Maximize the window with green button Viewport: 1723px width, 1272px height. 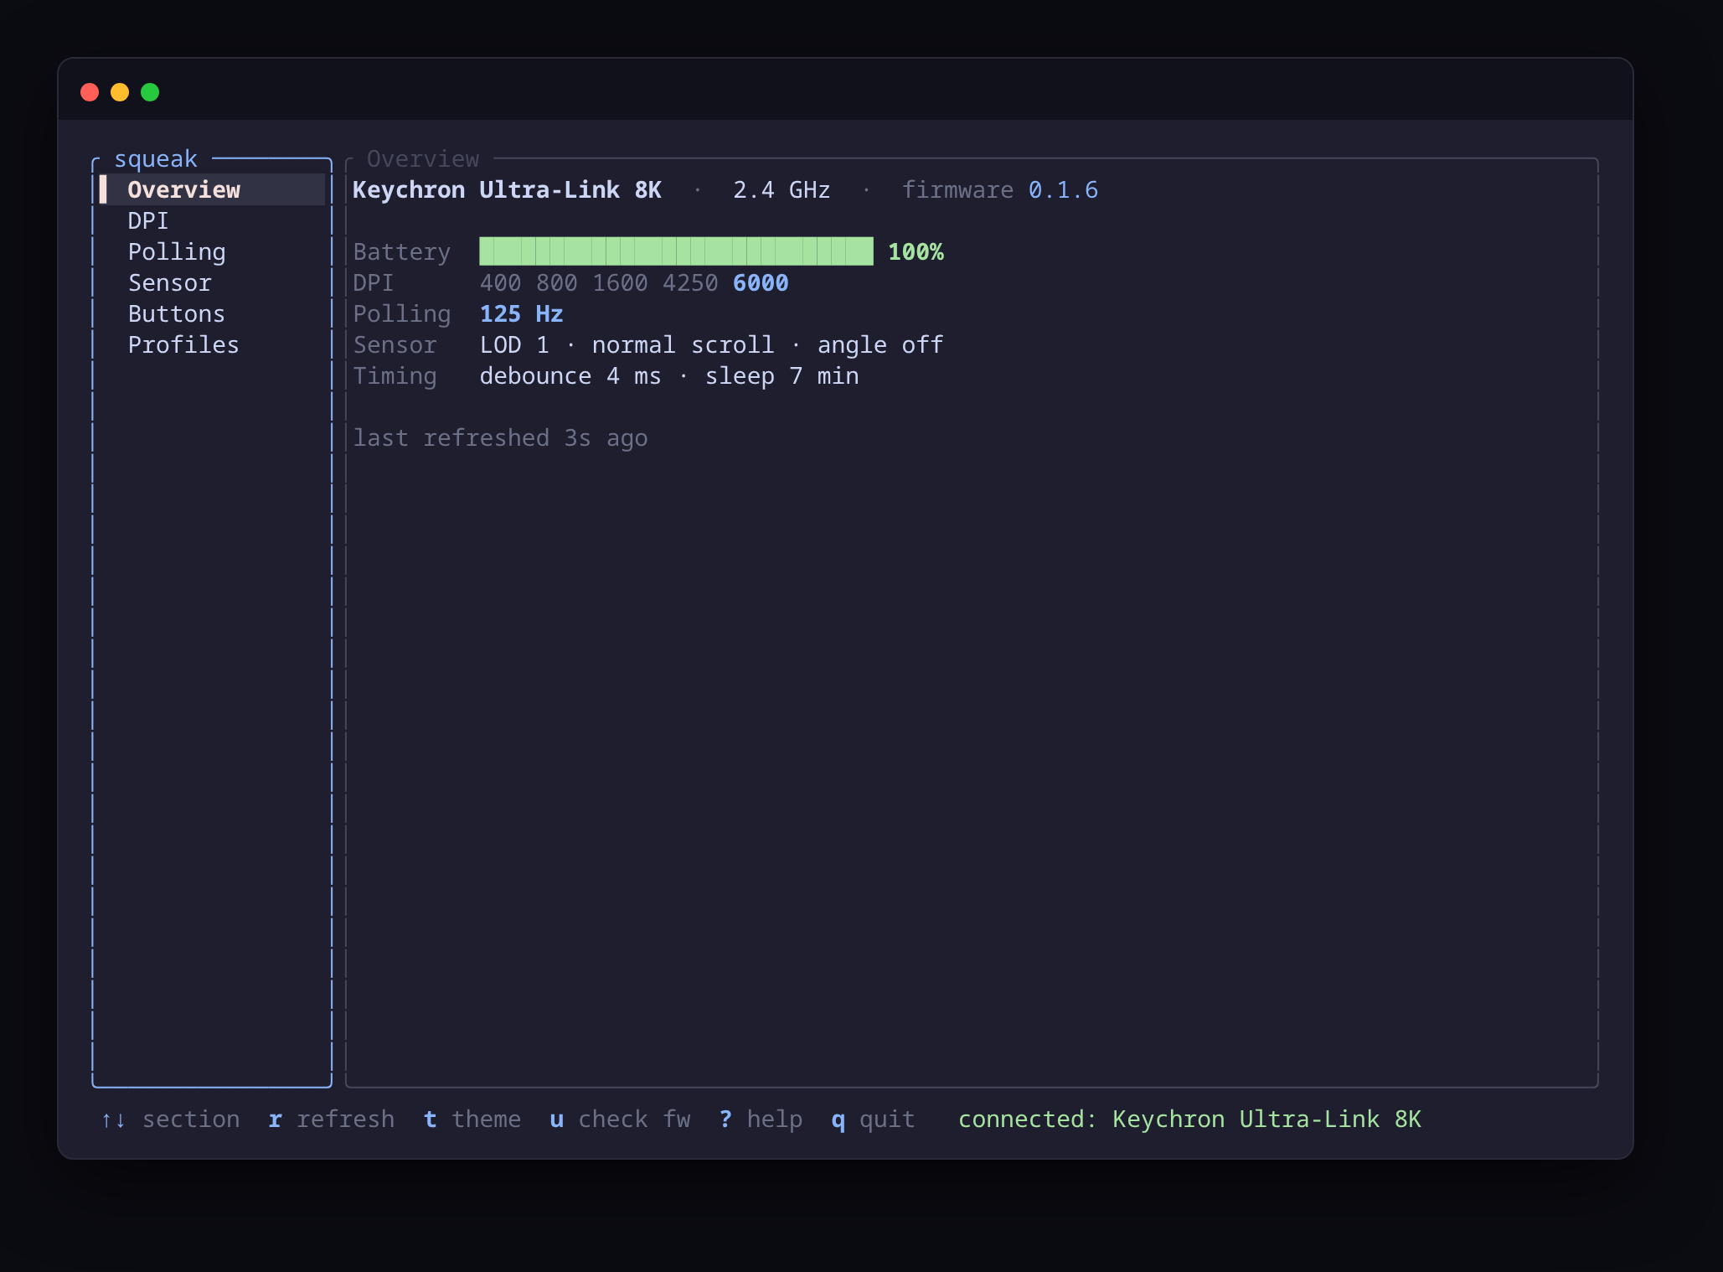[x=150, y=92]
